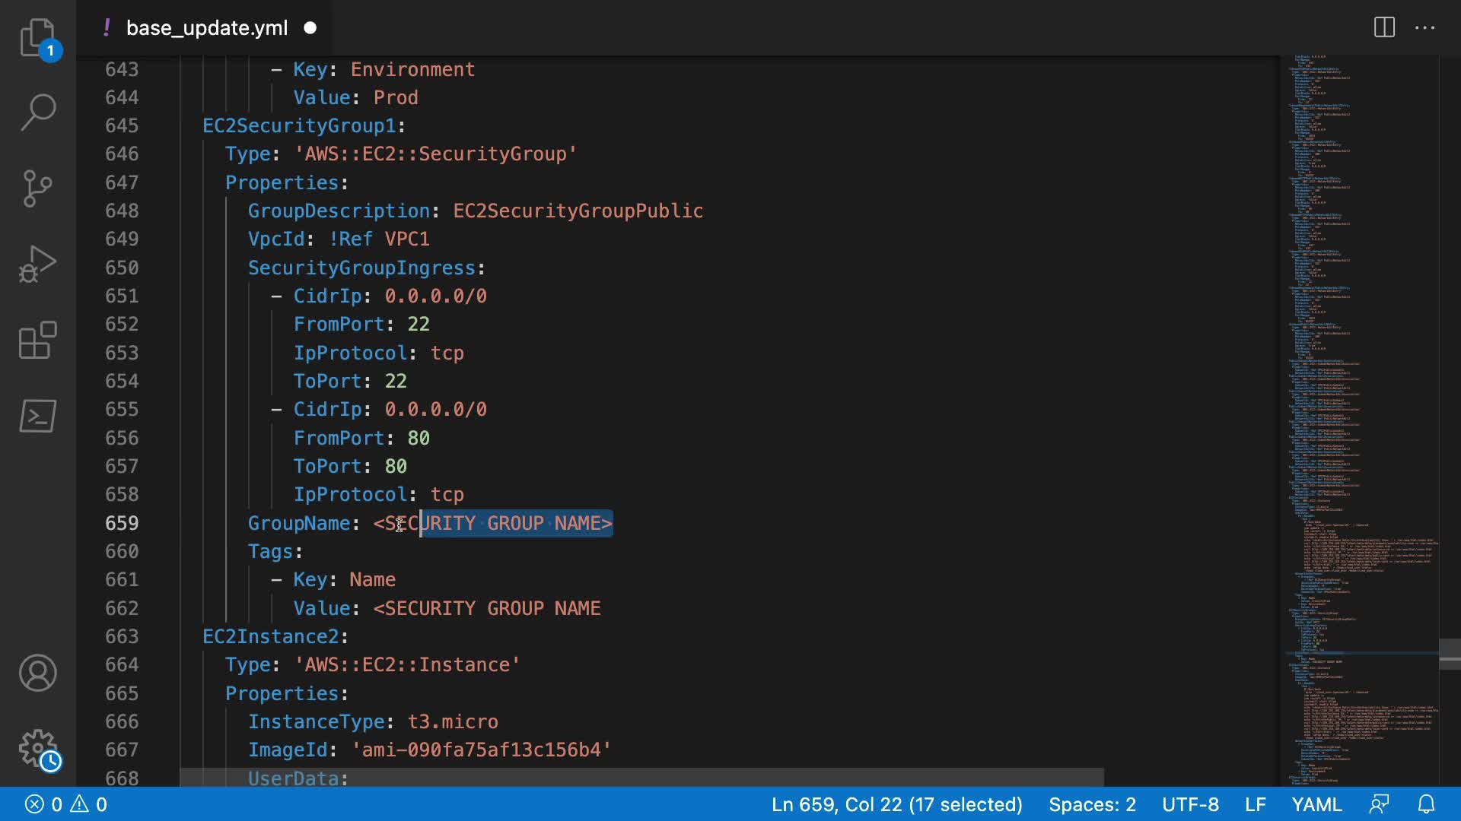Image resolution: width=1461 pixels, height=821 pixels.
Task: Change the UTF-8 file encoding
Action: click(1190, 804)
